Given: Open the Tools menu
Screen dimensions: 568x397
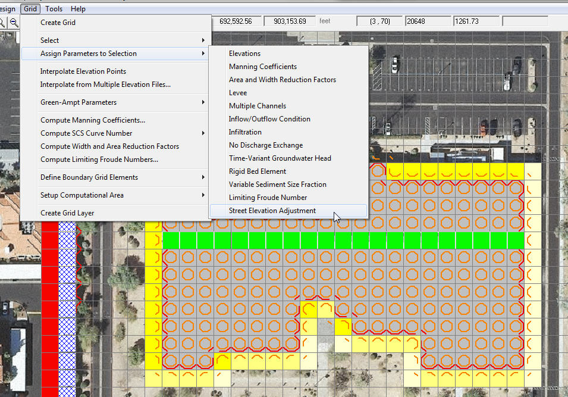Looking at the screenshot, I should point(54,8).
